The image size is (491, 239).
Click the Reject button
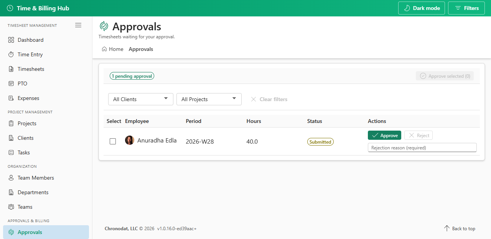419,135
